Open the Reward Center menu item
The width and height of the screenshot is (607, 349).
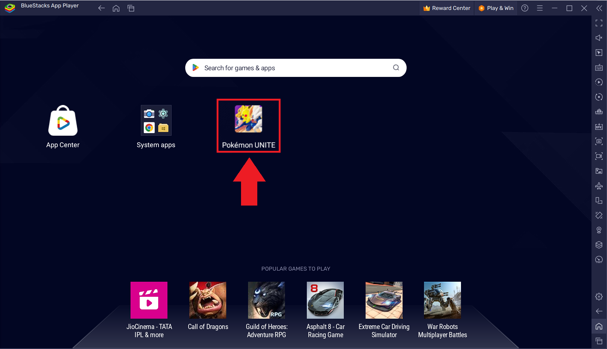point(446,8)
